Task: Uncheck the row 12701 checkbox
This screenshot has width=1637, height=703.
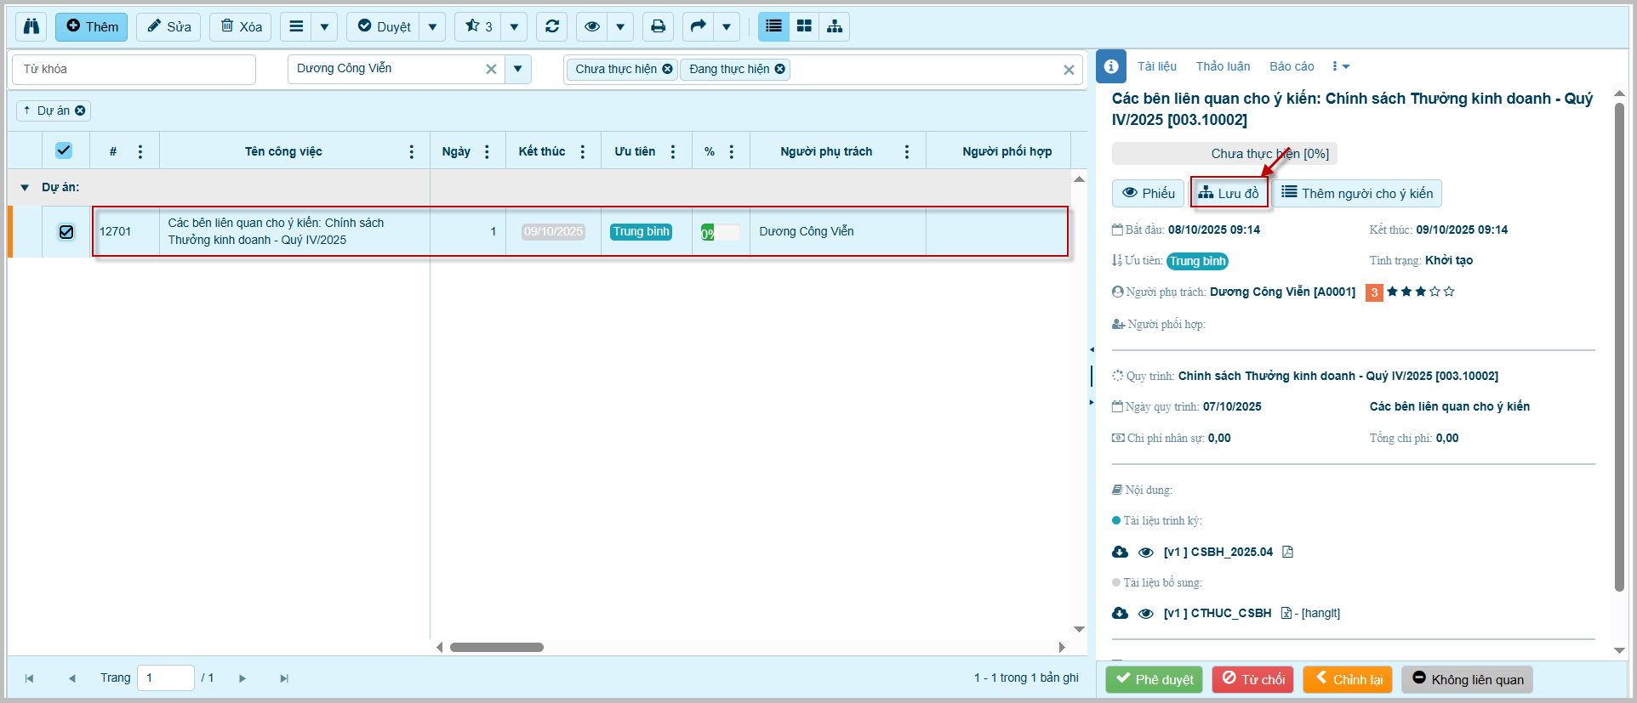Action: tap(66, 231)
